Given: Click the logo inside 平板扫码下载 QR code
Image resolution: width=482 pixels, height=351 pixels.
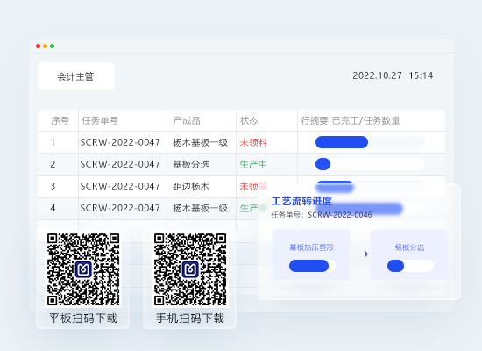Looking at the screenshot, I should [83, 269].
